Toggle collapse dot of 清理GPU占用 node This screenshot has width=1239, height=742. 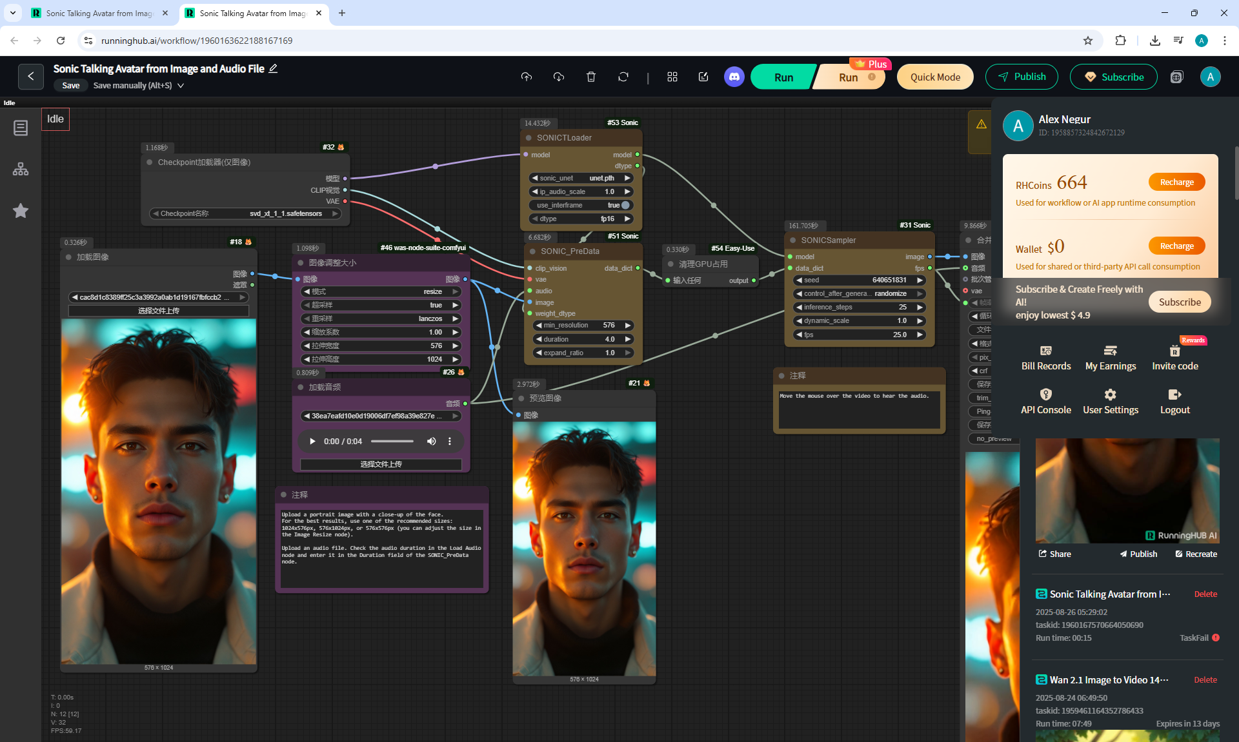(671, 264)
